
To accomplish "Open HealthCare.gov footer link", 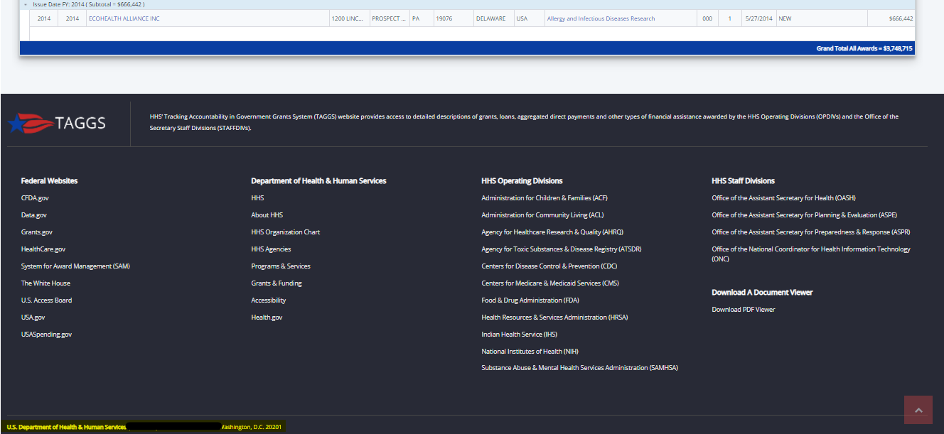I will coord(43,249).
